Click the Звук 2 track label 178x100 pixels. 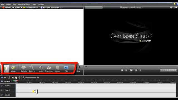point(8,95)
